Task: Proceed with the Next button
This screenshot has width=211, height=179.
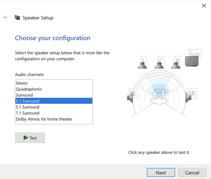Action: [x=161, y=173]
